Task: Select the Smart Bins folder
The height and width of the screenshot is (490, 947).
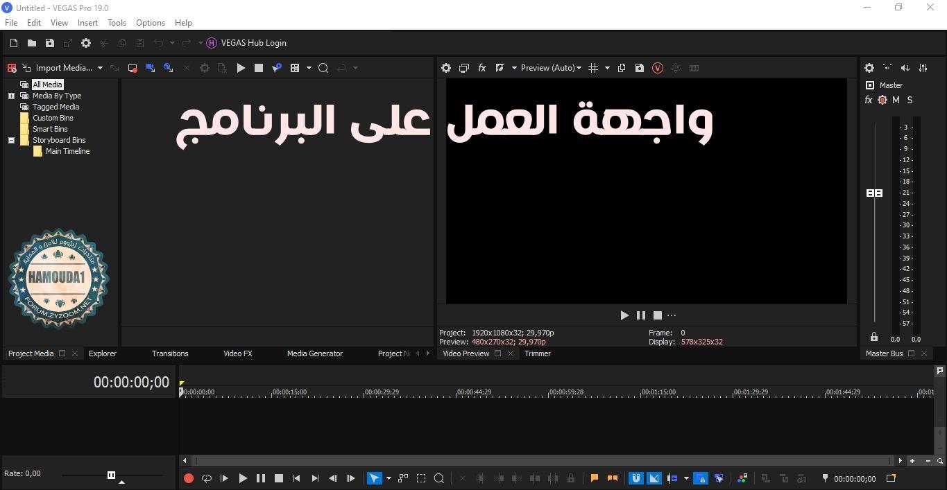Action: 50,129
